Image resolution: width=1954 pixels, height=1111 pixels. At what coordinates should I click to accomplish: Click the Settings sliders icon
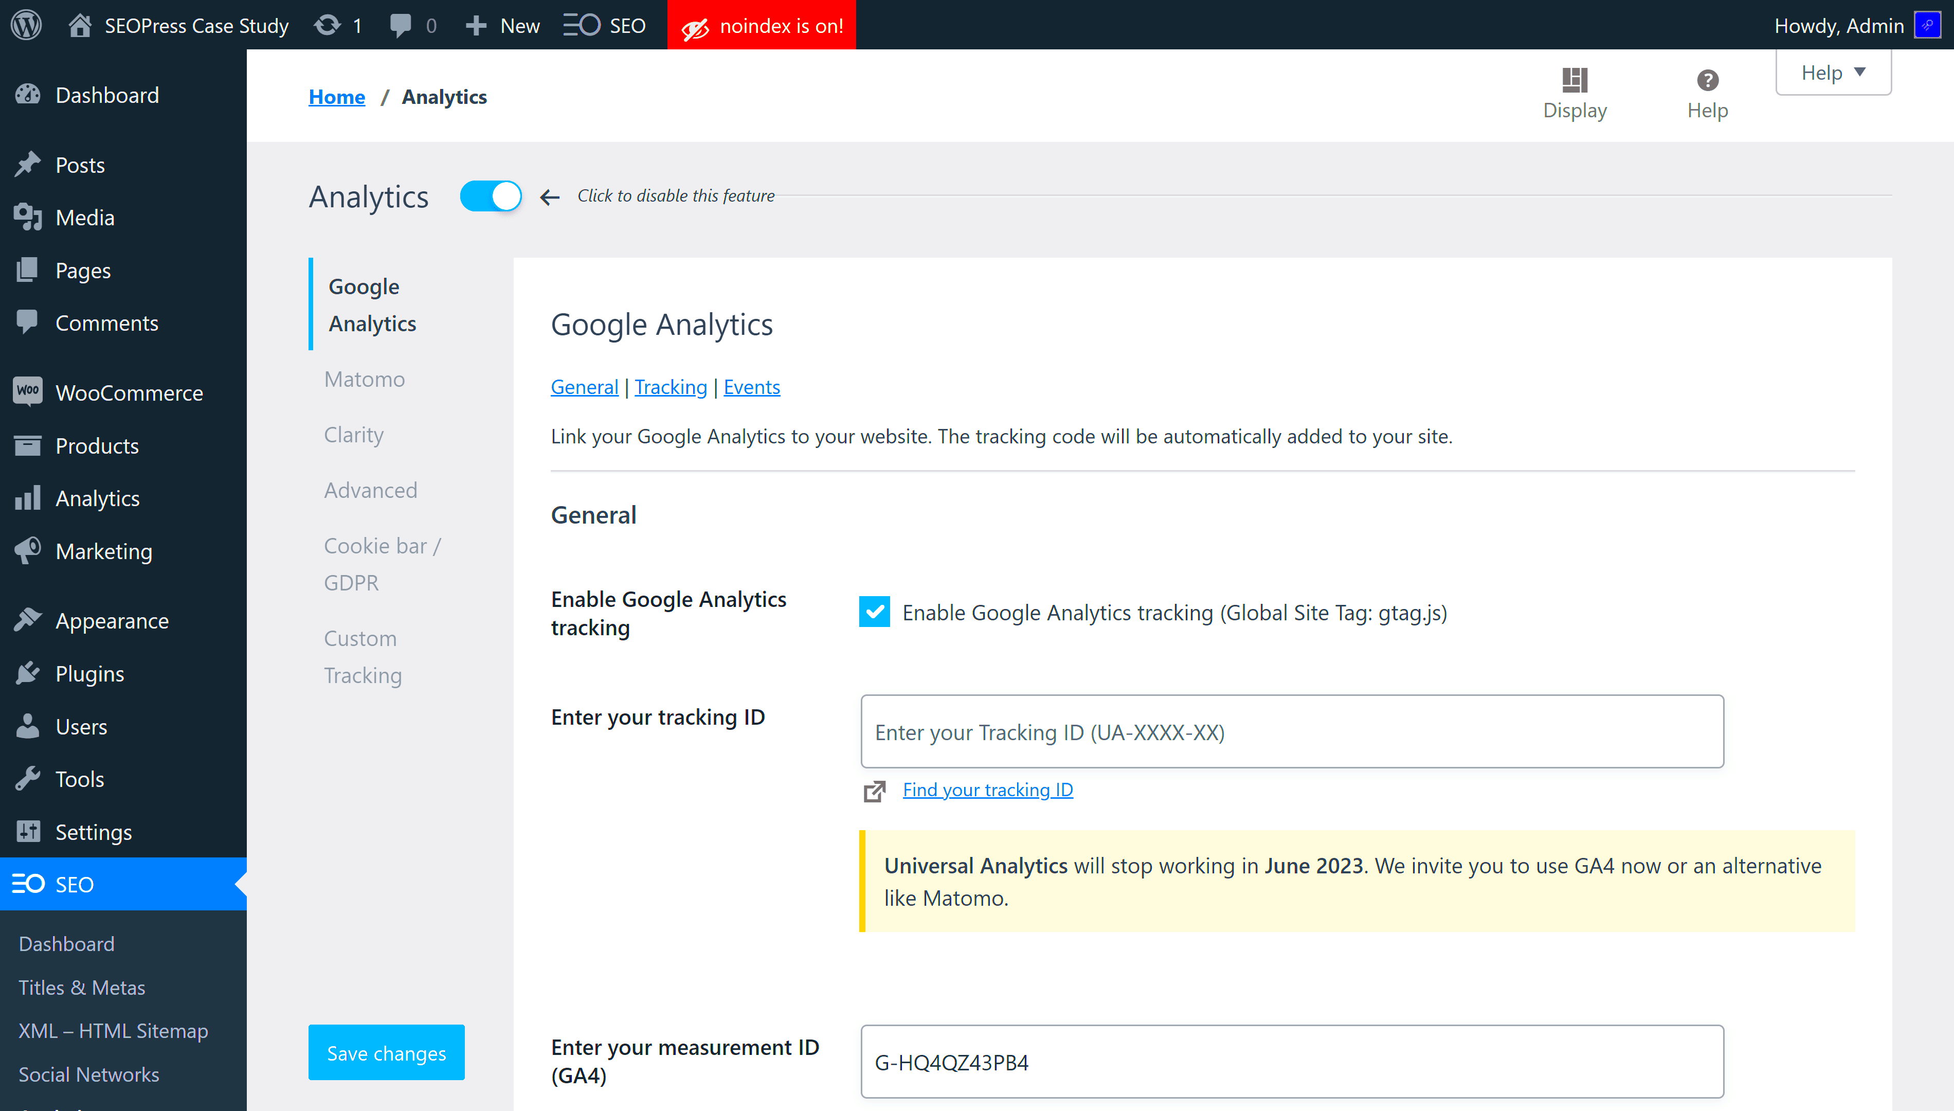coord(27,831)
